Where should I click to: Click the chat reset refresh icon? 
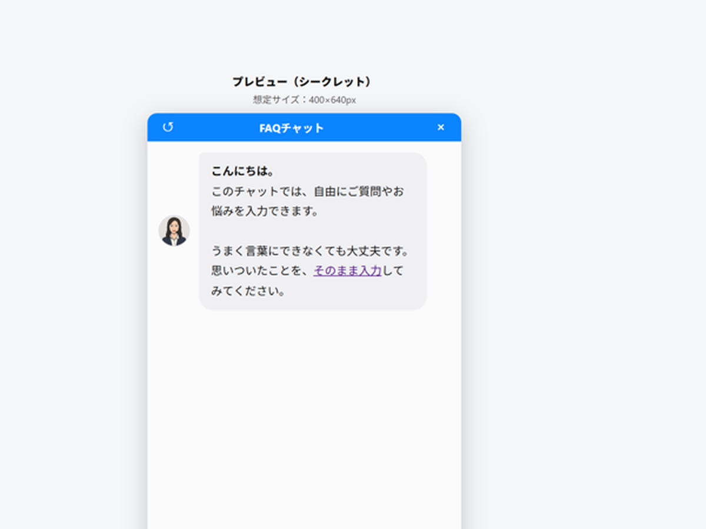[x=168, y=127]
